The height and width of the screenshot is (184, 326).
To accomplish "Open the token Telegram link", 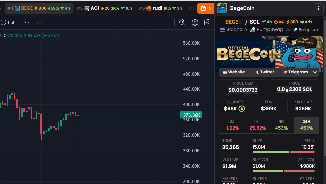I will [295, 72].
